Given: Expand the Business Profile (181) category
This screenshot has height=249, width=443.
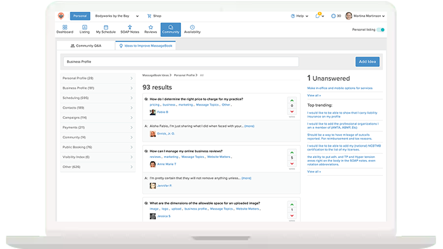Looking at the screenshot, I should [97, 88].
